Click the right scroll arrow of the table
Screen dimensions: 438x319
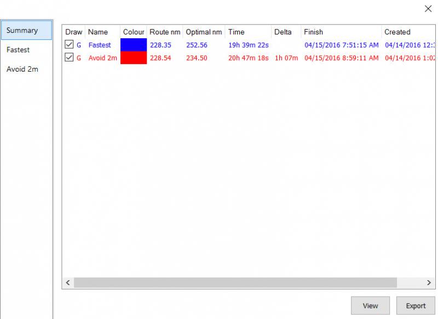click(x=429, y=282)
